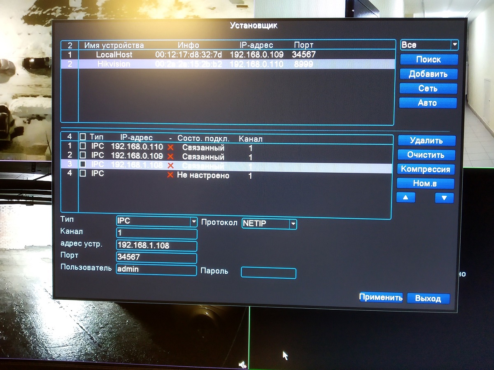The image size is (494, 370).
Task: Expand the Тип IPC dropdown
Action: 193,222
